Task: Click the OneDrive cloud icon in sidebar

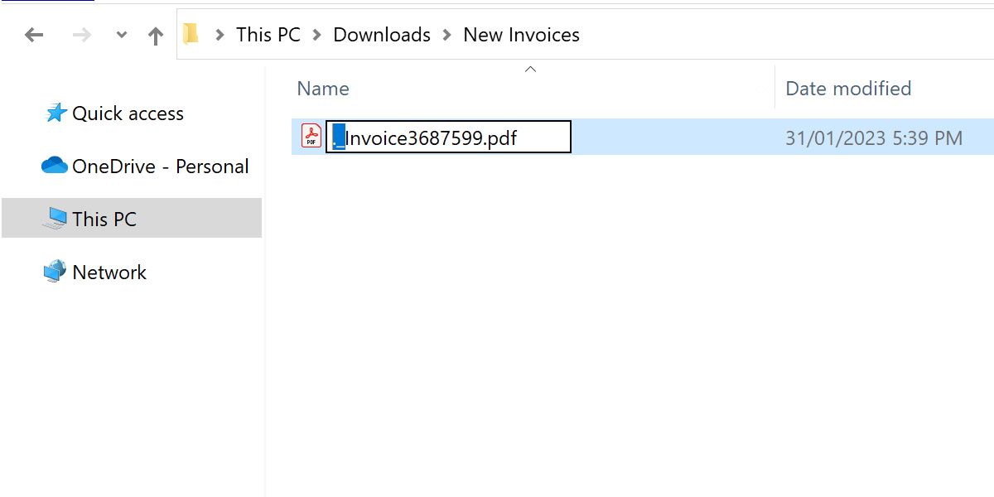Action: (55, 166)
